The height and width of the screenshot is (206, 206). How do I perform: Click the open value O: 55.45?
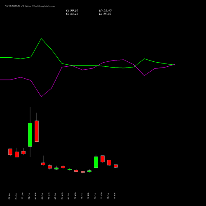(x=72, y=14)
